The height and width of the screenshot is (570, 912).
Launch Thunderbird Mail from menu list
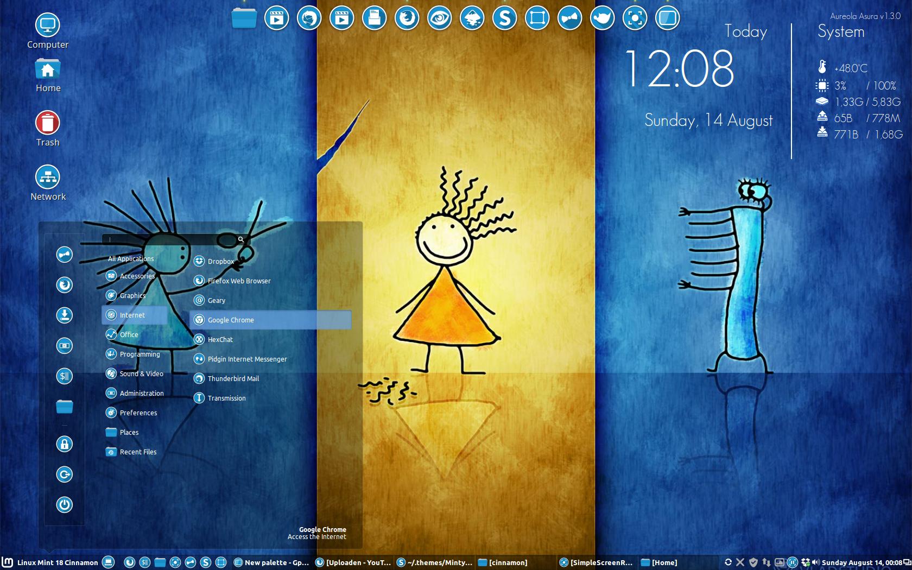pos(270,378)
